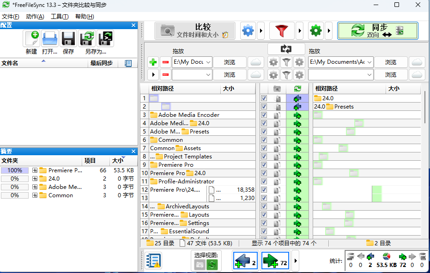
Task: Uncheck checkbox for Common row 6
Action: point(264,140)
